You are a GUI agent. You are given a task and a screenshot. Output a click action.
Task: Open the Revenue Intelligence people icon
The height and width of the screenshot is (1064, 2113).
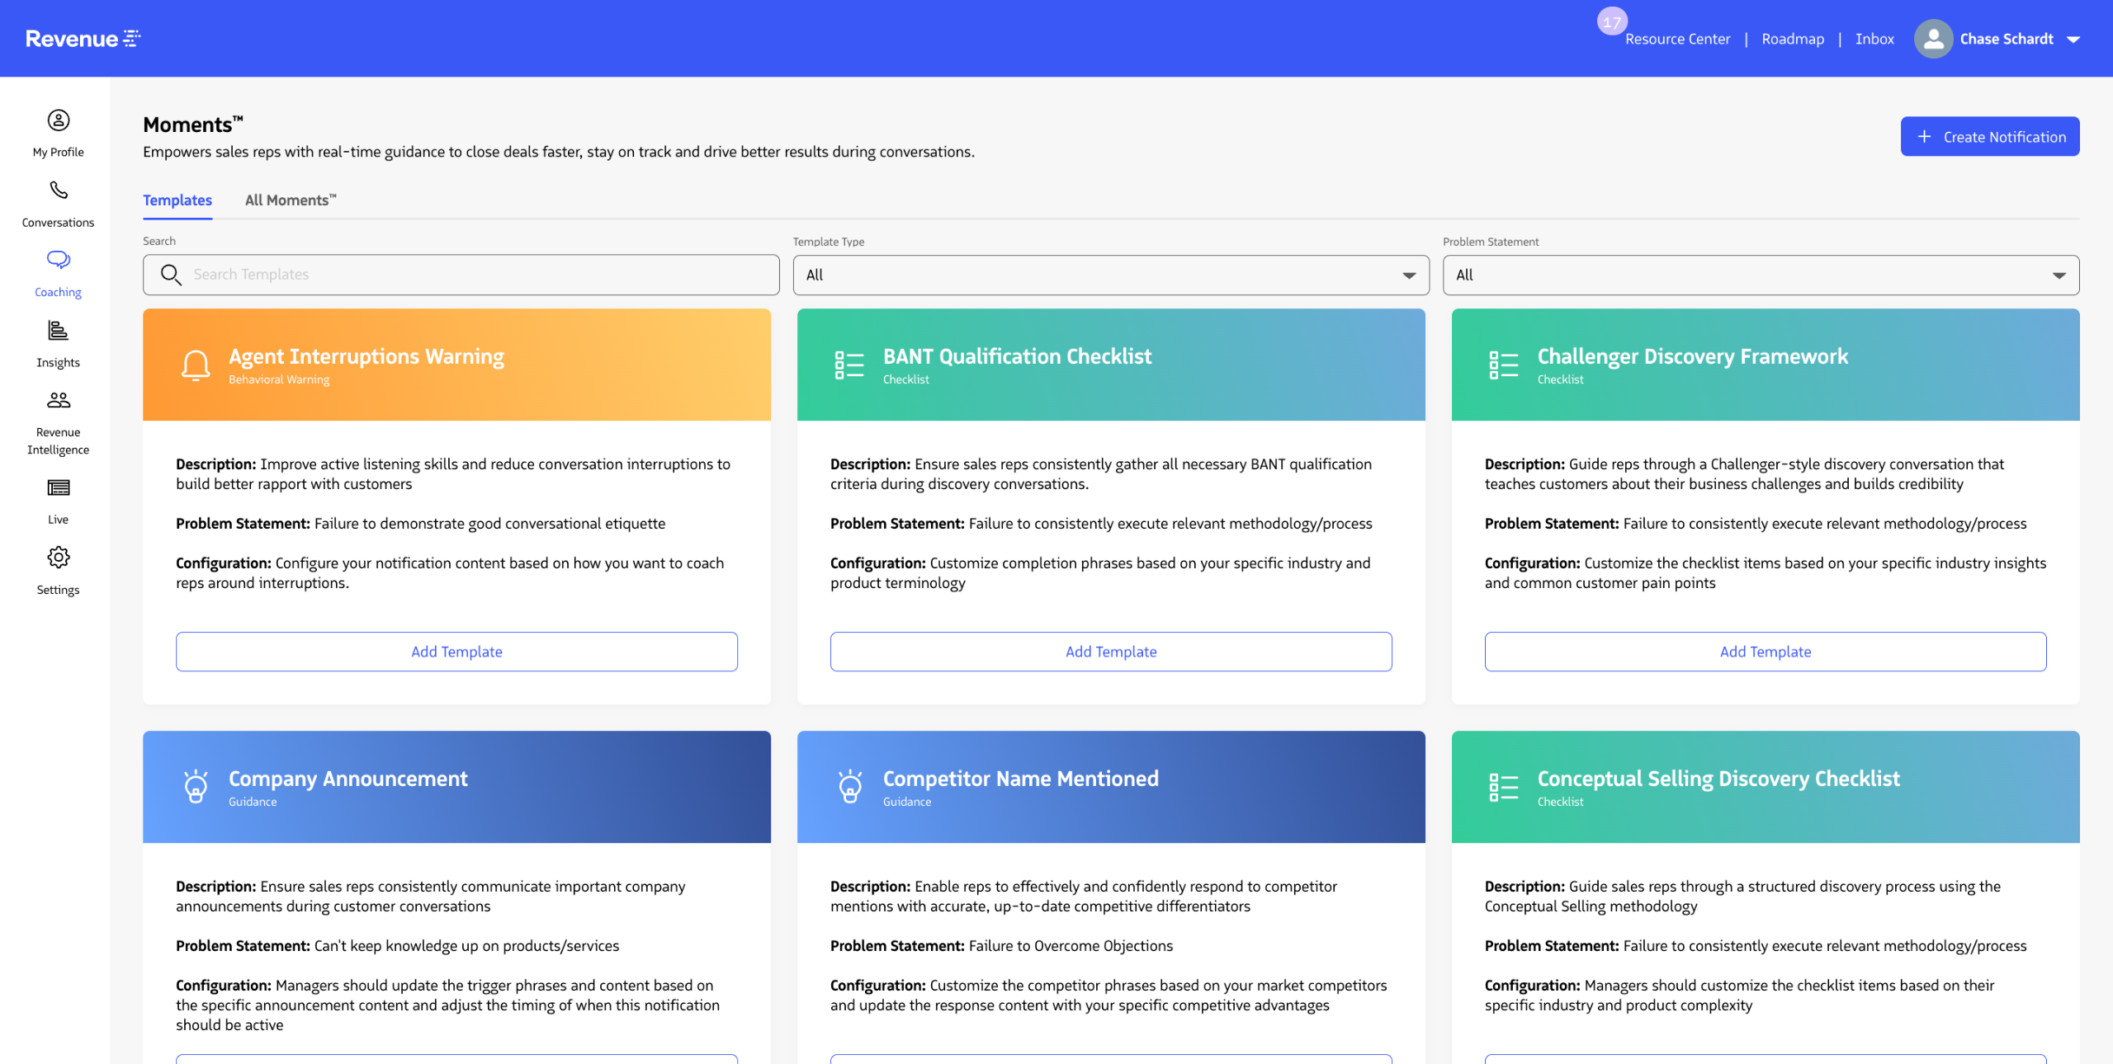pyautogui.click(x=58, y=401)
